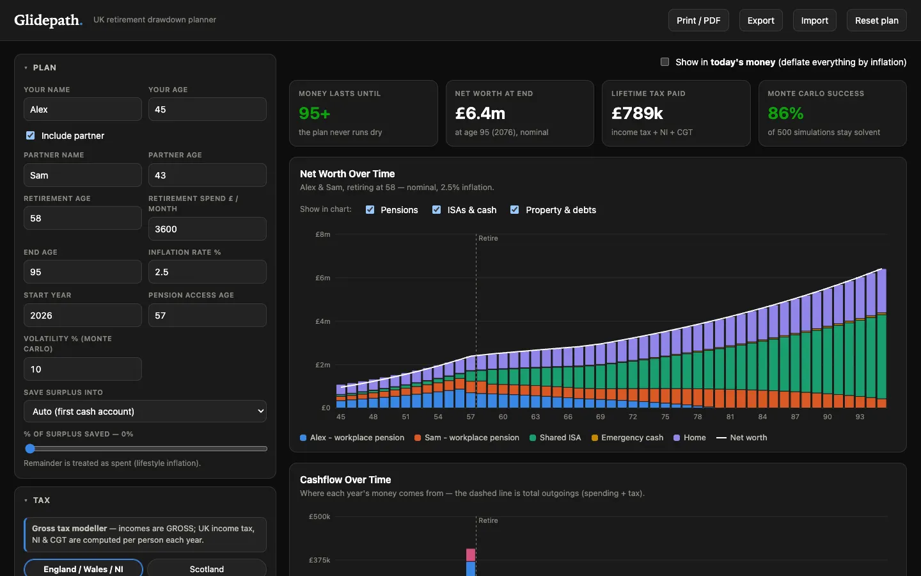The width and height of the screenshot is (921, 576).
Task: Click the Sam workplace pension legend swatch
Action: 418,438
